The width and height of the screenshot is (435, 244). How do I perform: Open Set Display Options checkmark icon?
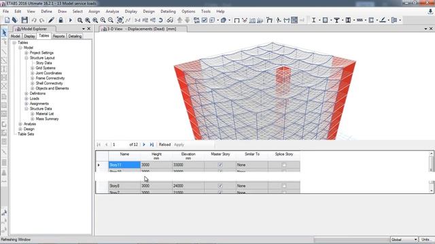coord(205,20)
